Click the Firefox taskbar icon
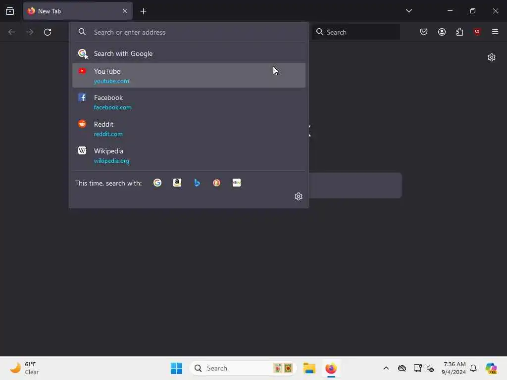The width and height of the screenshot is (507, 380). click(x=331, y=368)
